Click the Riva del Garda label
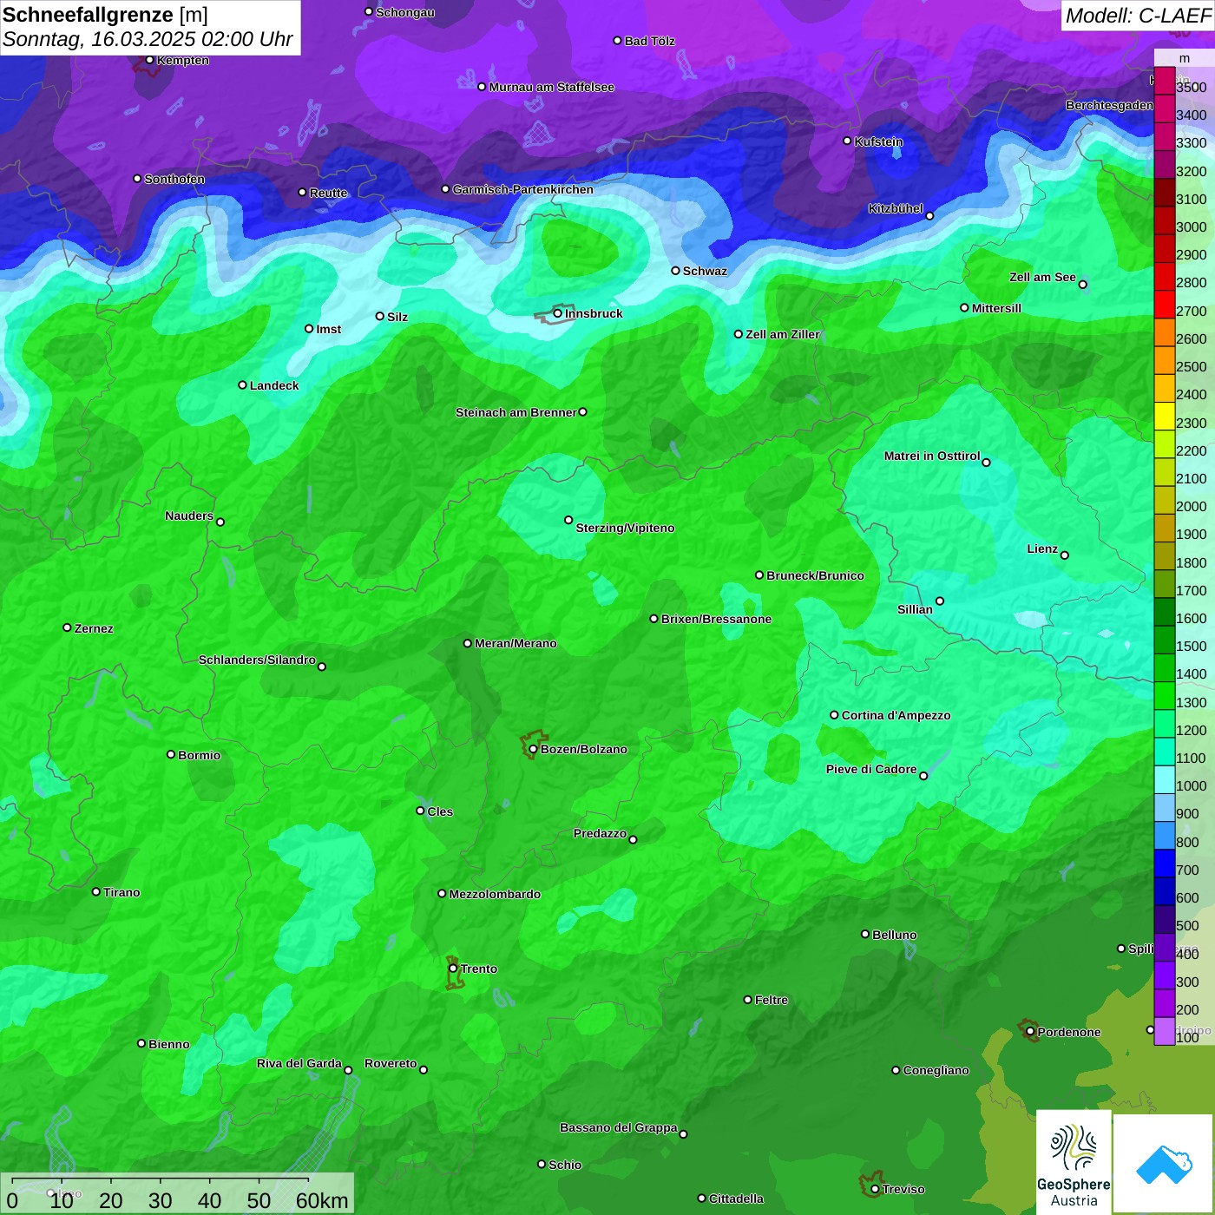This screenshot has width=1215, height=1215. click(x=299, y=1063)
